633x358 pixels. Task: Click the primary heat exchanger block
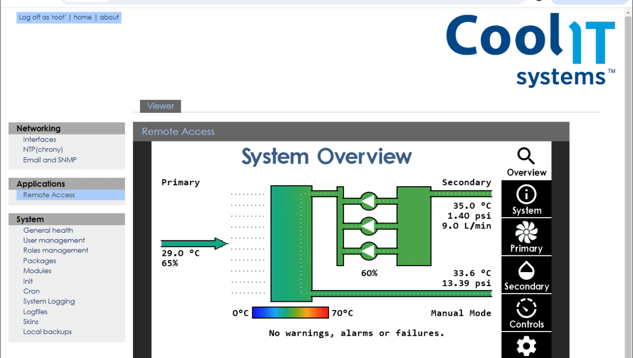[291, 243]
